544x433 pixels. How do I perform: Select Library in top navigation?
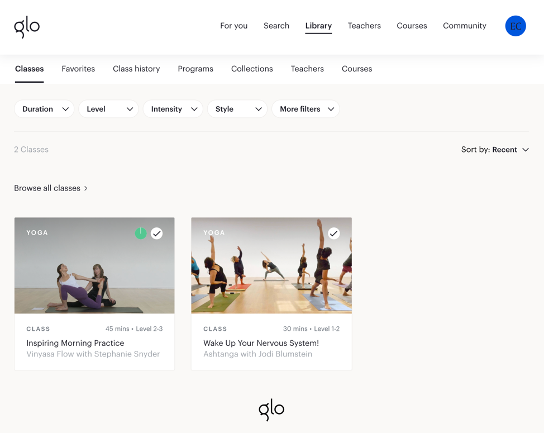pos(318,26)
